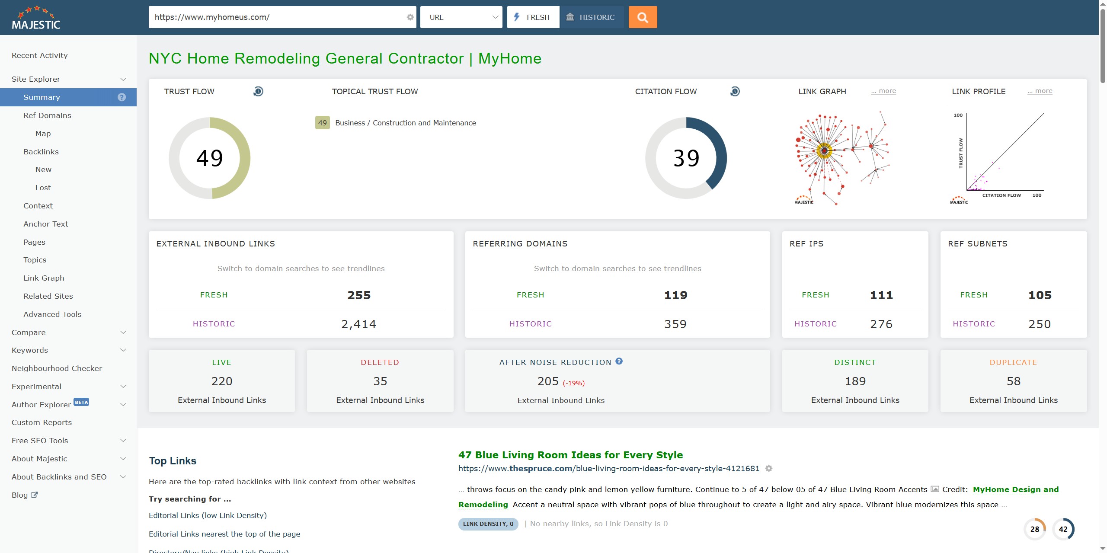This screenshot has height=553, width=1107.
Task: Click the orange search magnifier button
Action: [x=643, y=17]
